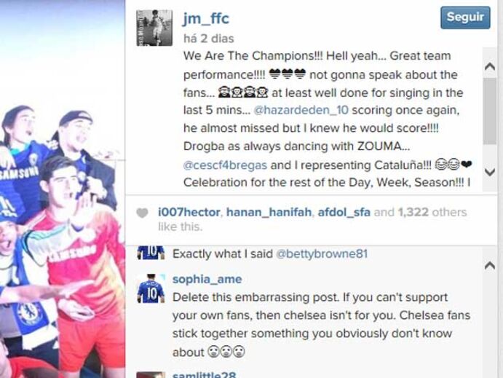The image size is (503, 378).
Task: Open afdol_sfa liker profile
Action: tap(344, 212)
